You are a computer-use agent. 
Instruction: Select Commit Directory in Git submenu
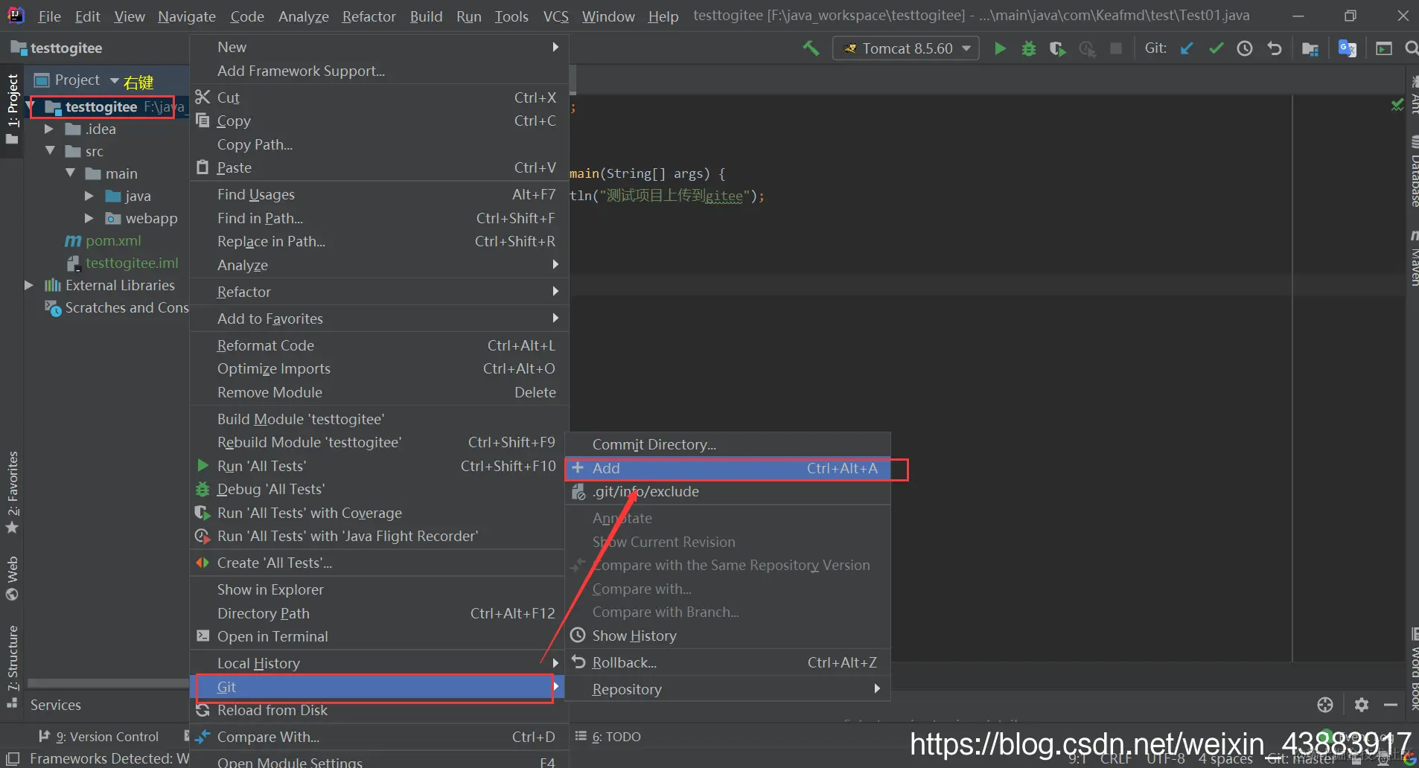728,444
